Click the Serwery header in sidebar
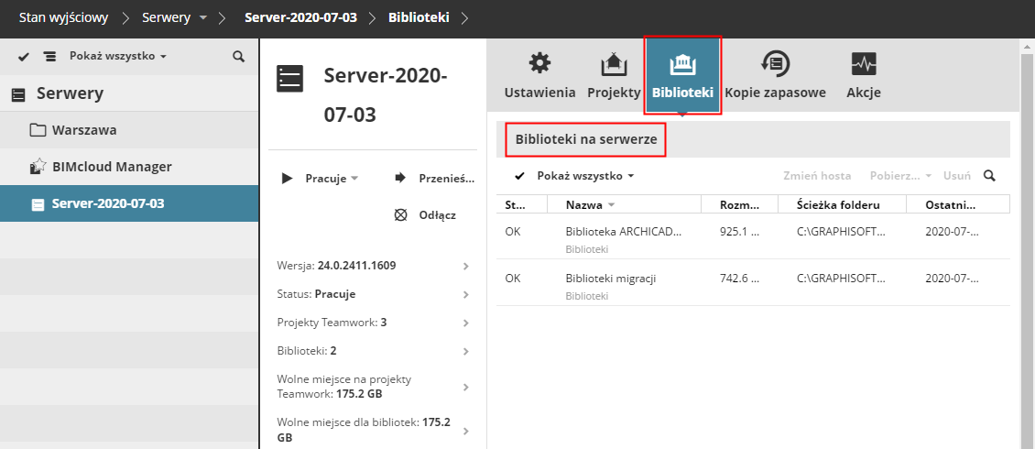The image size is (1035, 449). pos(129,93)
